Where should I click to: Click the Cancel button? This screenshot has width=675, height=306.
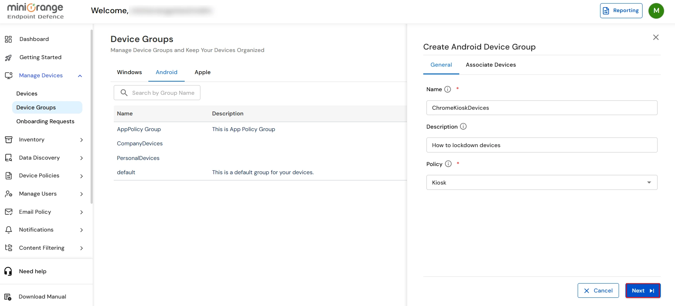[598, 291]
